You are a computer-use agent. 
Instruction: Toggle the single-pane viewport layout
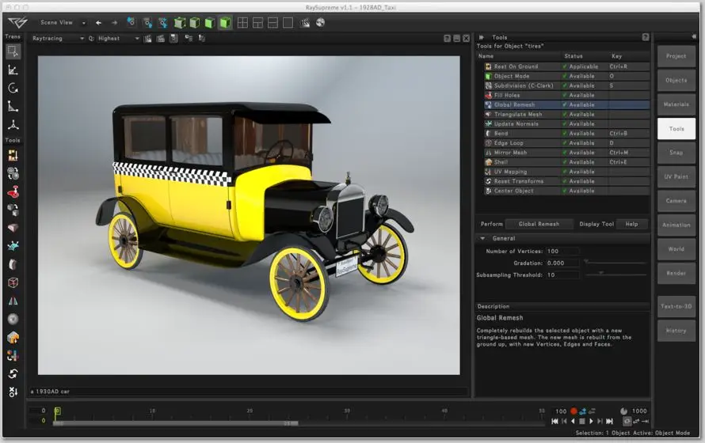288,22
